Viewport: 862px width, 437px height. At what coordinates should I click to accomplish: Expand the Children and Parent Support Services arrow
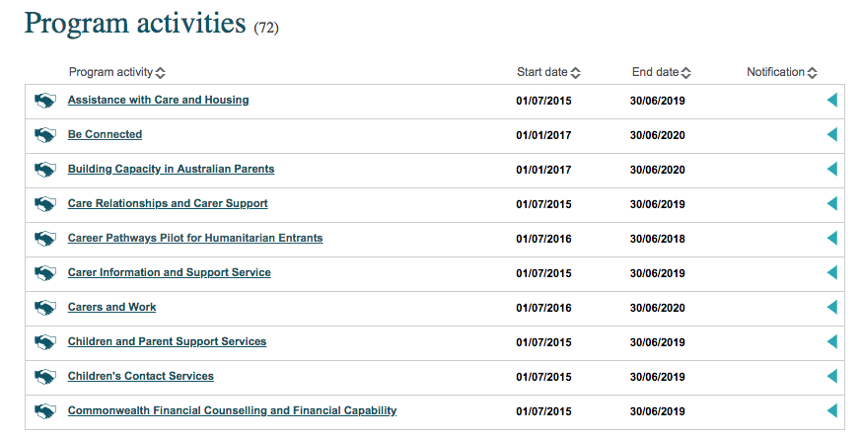[831, 342]
